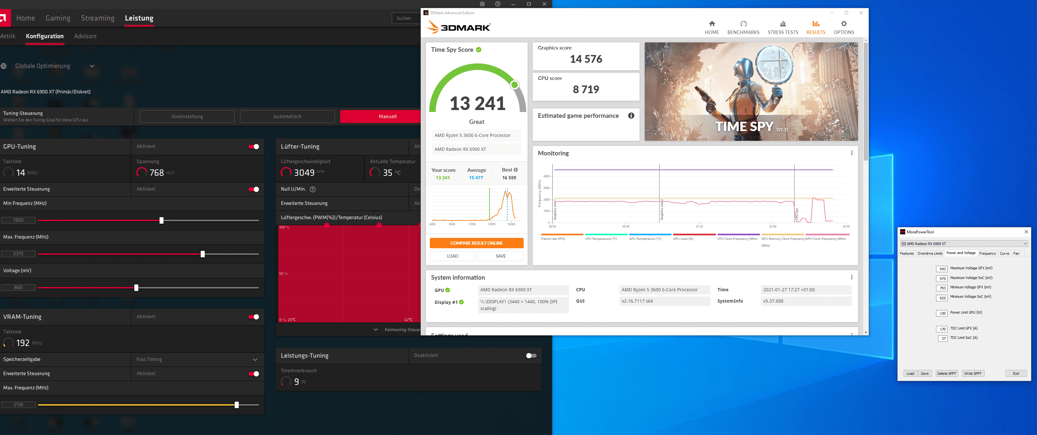
Task: Expand Feintuning-Steuerung chevron
Action: [x=375, y=329]
